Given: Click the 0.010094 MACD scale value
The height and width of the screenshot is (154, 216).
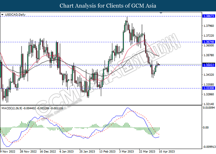Looking at the screenshot, I should click(x=209, y=108).
